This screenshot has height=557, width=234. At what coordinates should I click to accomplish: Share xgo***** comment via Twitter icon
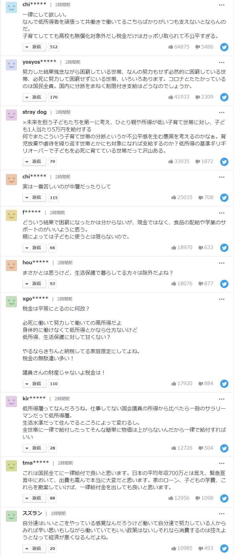tap(224, 384)
